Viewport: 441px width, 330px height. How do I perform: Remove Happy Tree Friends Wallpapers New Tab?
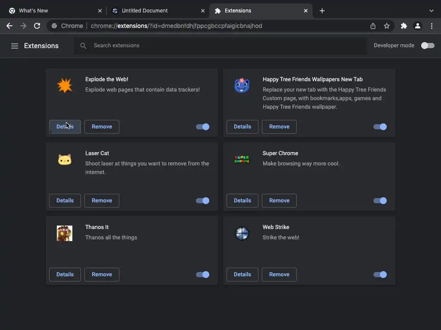tap(279, 127)
